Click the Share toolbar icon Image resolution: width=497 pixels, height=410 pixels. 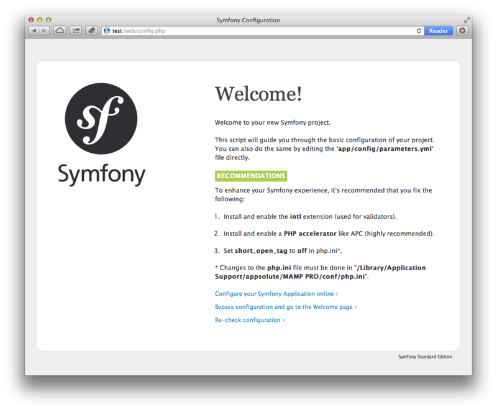click(x=76, y=30)
